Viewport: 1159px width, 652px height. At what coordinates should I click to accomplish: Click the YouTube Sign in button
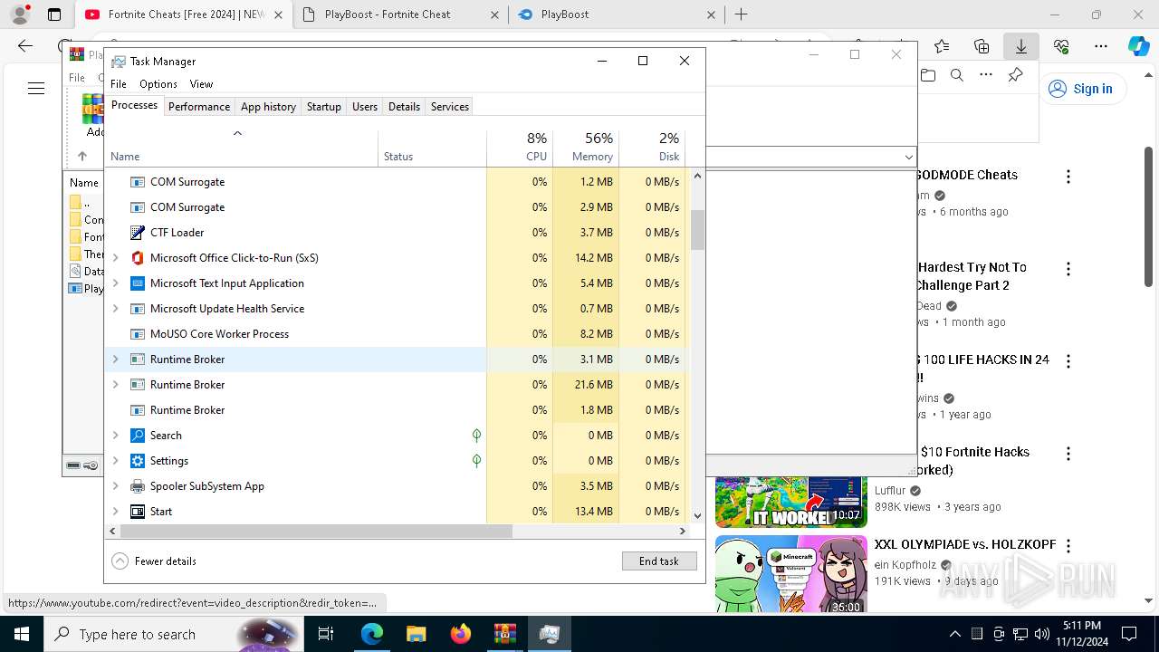(1081, 89)
